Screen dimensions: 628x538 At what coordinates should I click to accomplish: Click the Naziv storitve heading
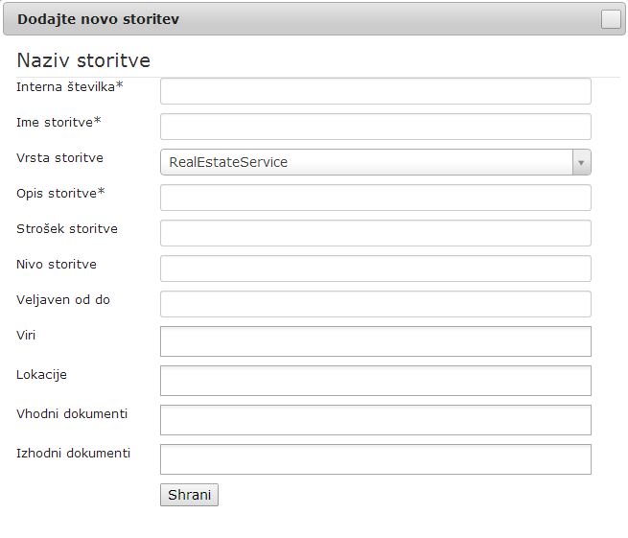pyautogui.click(x=83, y=60)
